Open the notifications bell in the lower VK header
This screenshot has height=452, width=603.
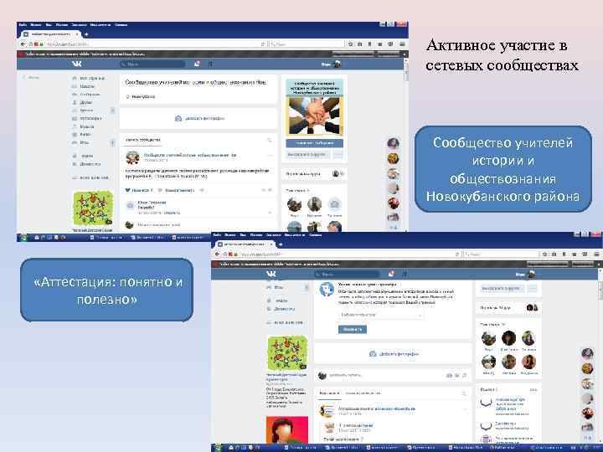click(x=391, y=274)
